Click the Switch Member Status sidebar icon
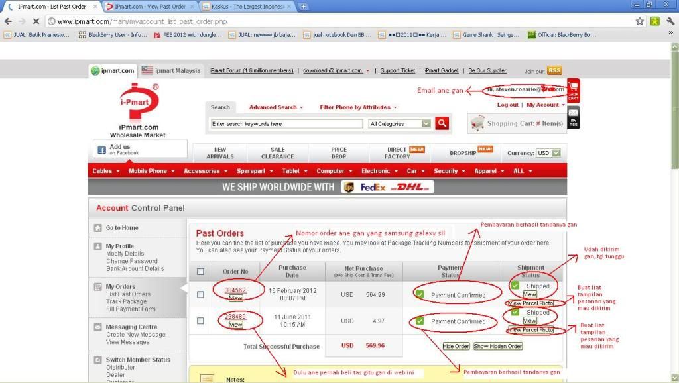Image resolution: width=679 pixels, height=383 pixels. [x=98, y=360]
